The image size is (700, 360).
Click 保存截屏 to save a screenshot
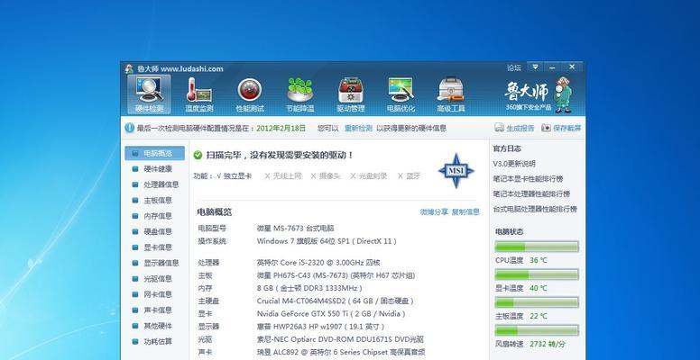point(567,129)
